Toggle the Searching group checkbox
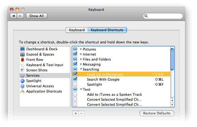 (x=75, y=69)
